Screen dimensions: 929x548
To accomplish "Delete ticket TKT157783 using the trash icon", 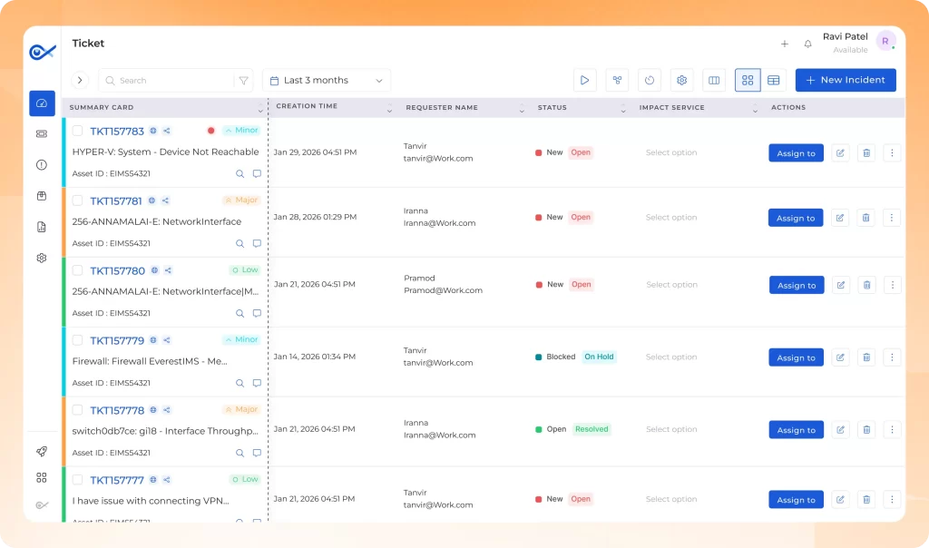I will [x=866, y=153].
